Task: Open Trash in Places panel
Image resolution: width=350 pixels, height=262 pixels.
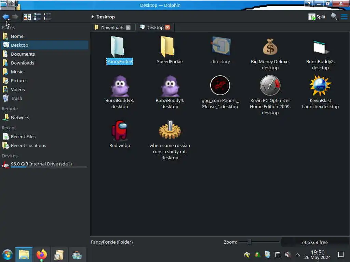Action: coord(44,98)
